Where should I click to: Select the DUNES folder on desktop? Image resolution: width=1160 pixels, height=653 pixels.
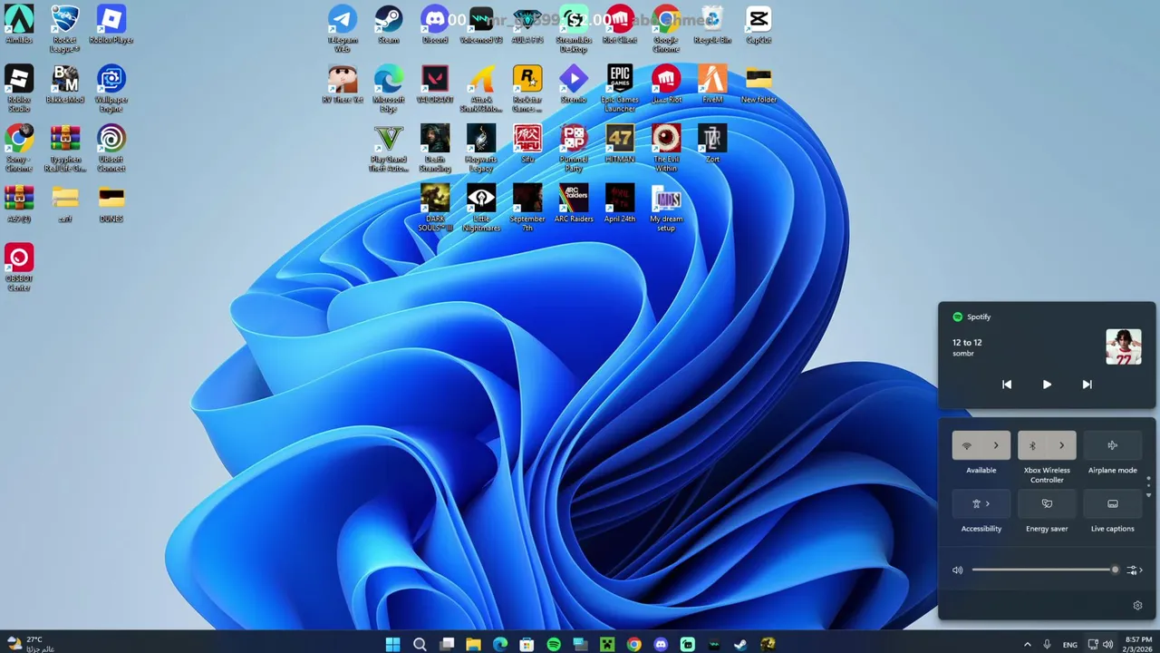pos(111,203)
